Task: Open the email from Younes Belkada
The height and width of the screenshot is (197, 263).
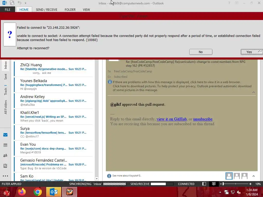Action: 53,85
